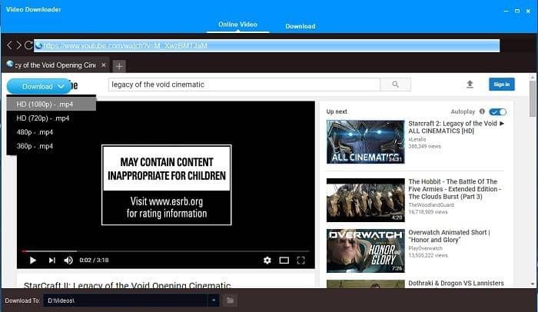Reload the page with the refresh icon
The image size is (538, 312).
click(x=28, y=45)
